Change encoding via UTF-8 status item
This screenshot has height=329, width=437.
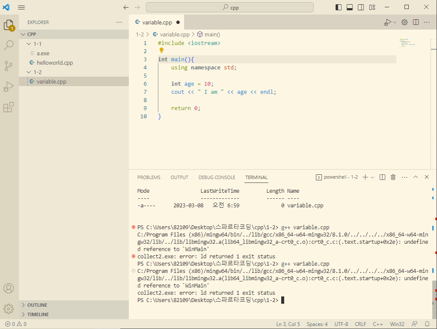point(342,324)
